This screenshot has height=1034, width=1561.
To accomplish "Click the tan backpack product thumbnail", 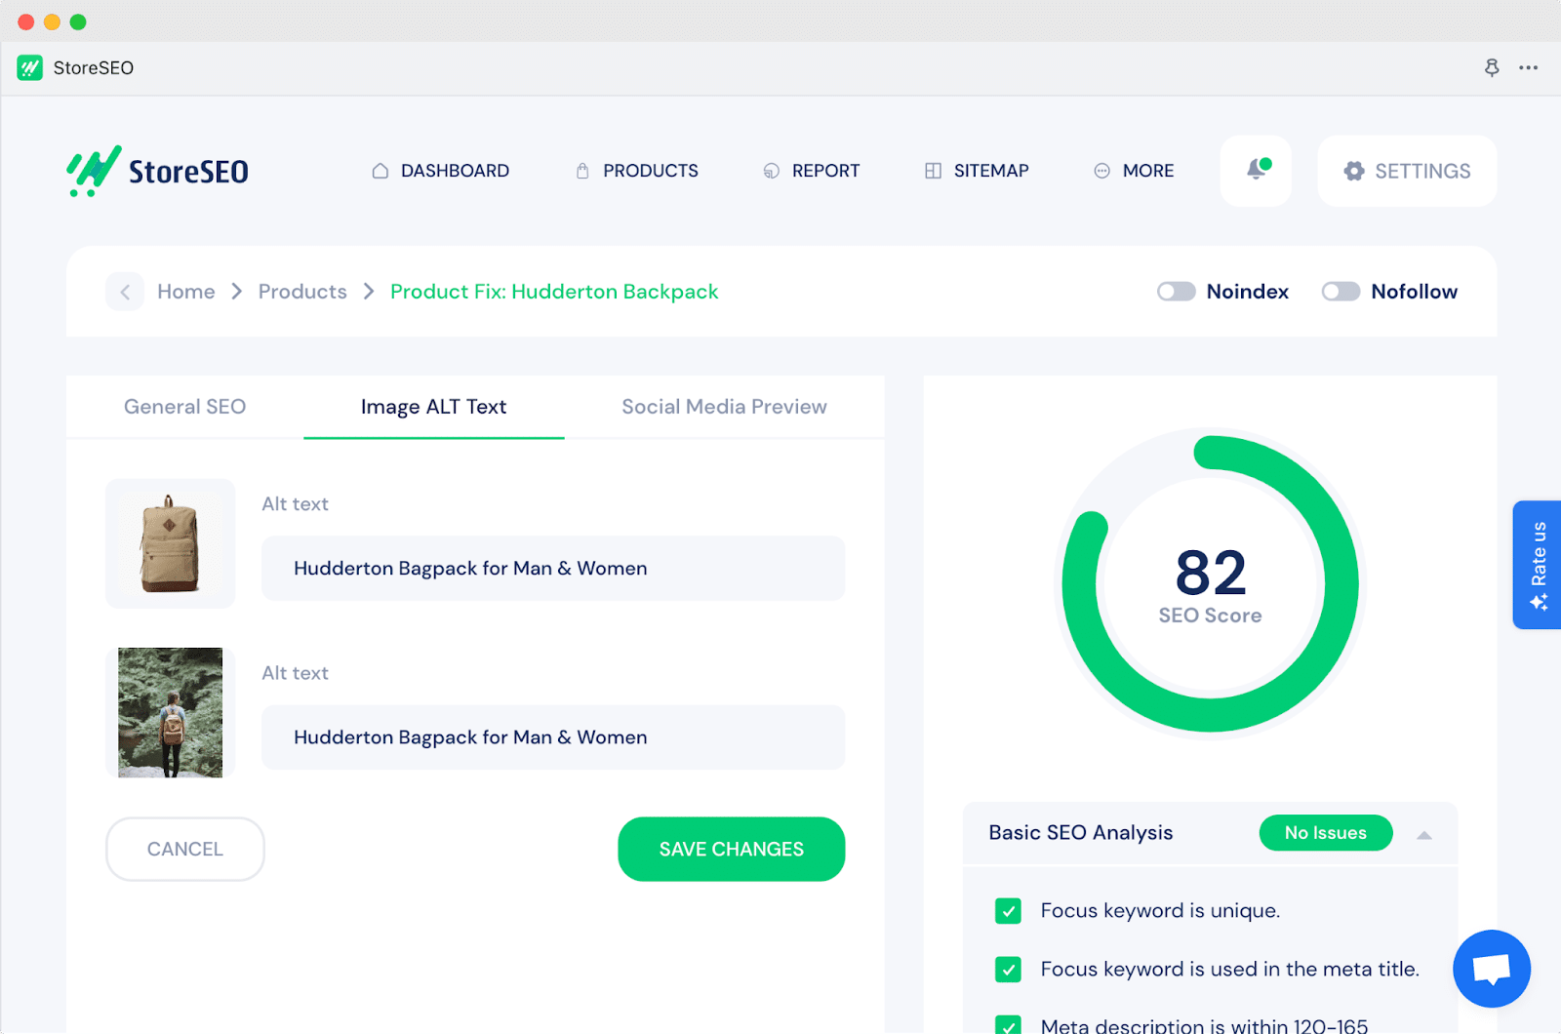I will (x=170, y=543).
